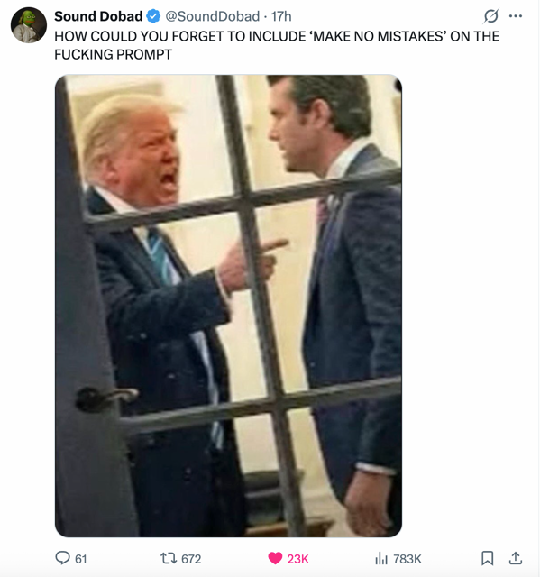Screen dimensions: 540x577
Task: Click the blue verified checkmark badge
Action: tap(153, 16)
